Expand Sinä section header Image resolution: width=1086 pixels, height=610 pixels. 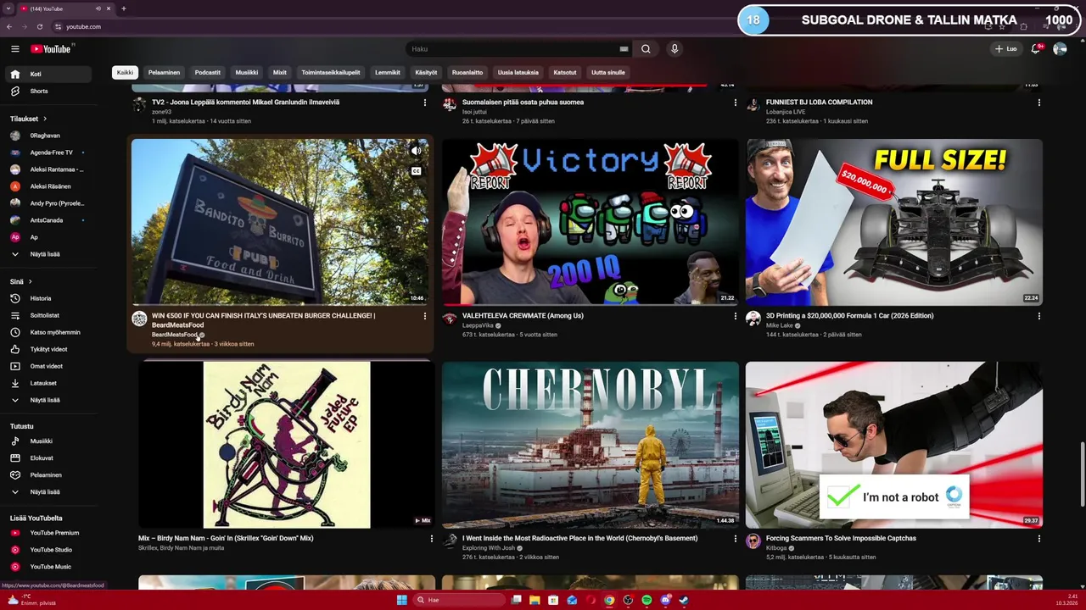tap(21, 281)
